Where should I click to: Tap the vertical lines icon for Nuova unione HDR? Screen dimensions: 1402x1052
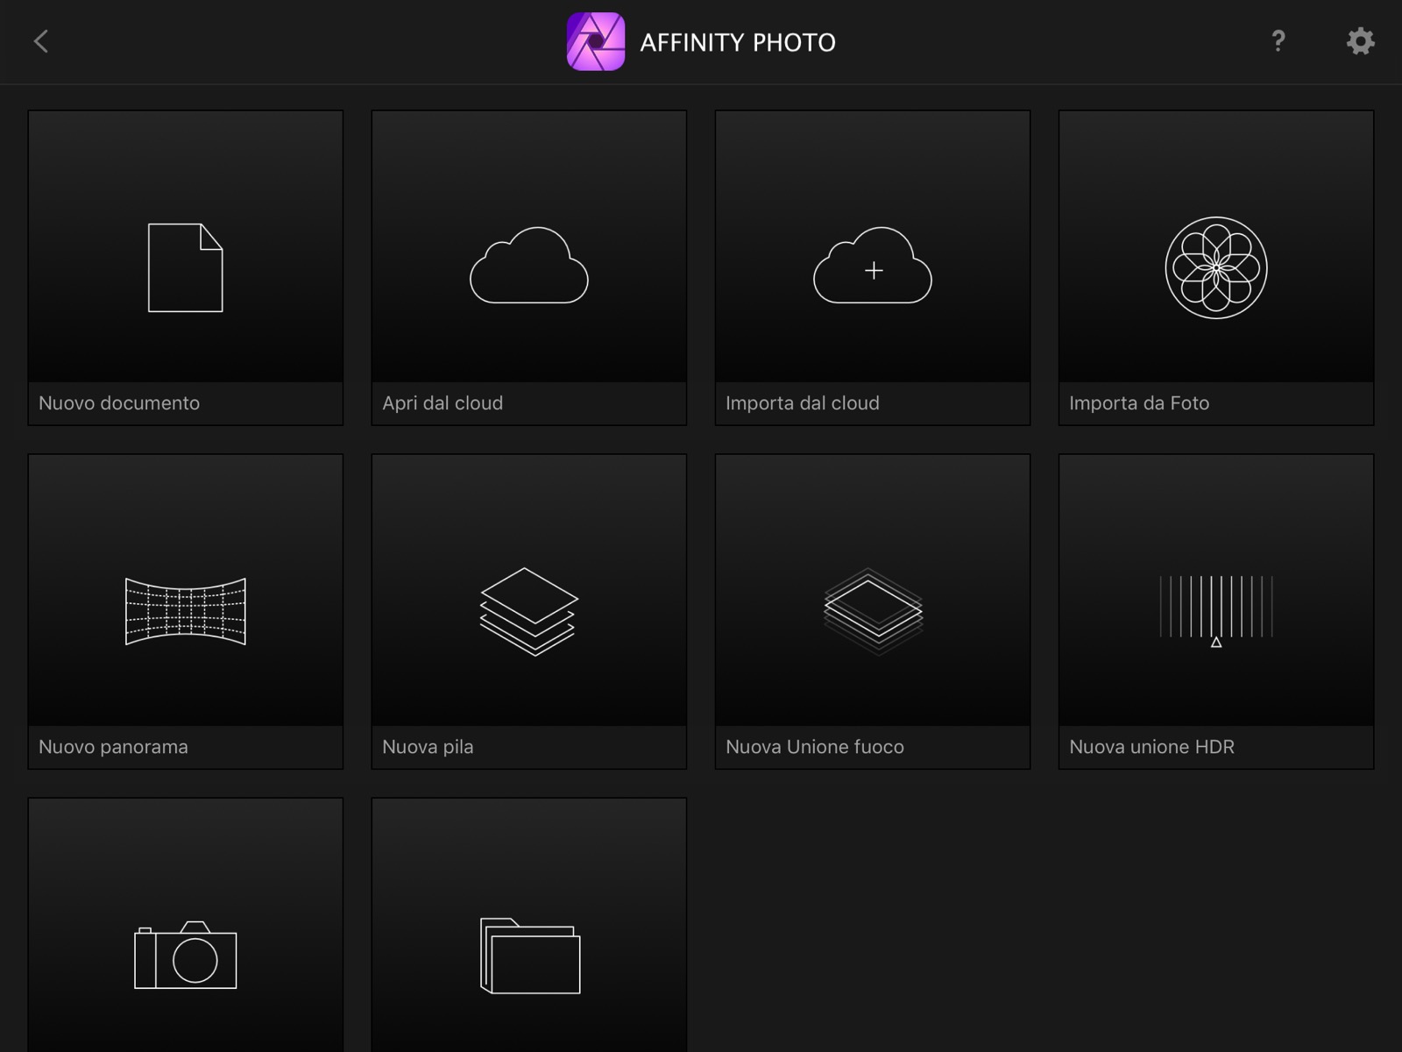click(1216, 611)
